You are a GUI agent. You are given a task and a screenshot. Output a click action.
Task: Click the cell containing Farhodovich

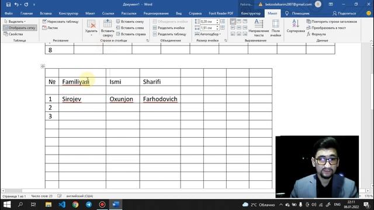160,99
